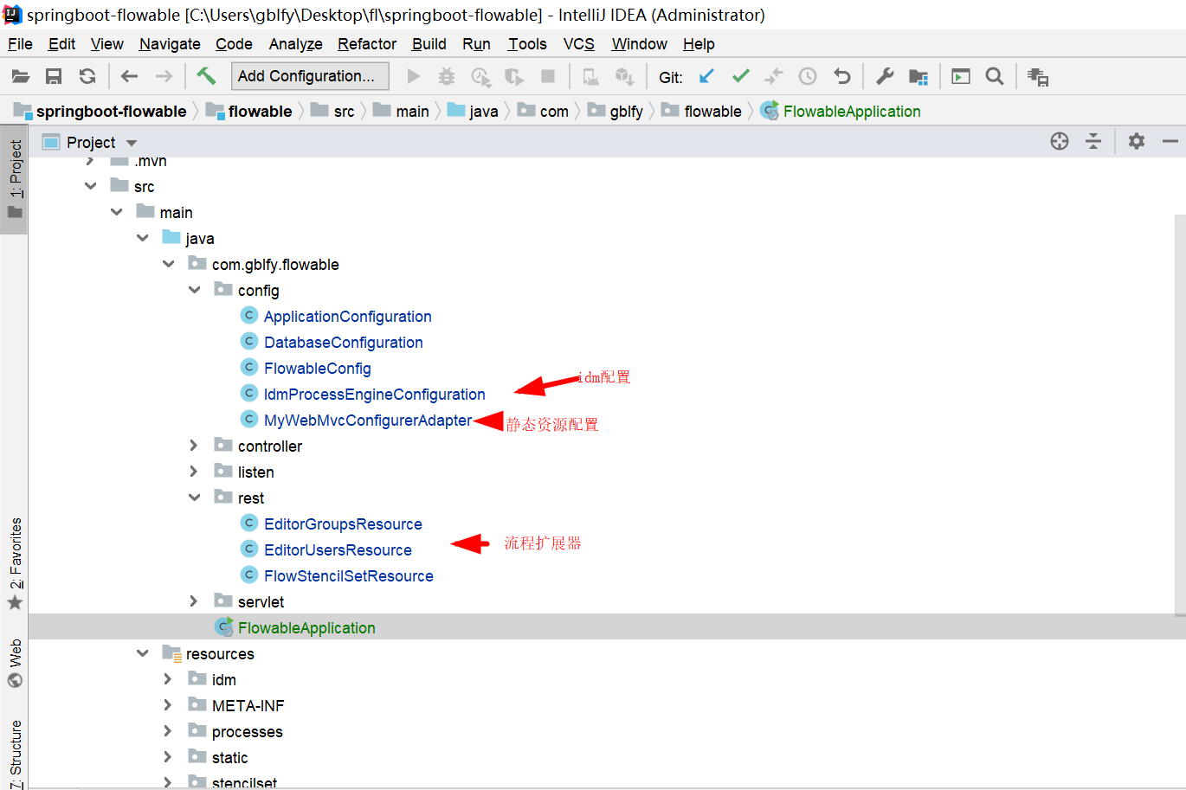The image size is (1186, 790).
Task: Open Run Anything icon in the toolbar
Action: tap(961, 76)
